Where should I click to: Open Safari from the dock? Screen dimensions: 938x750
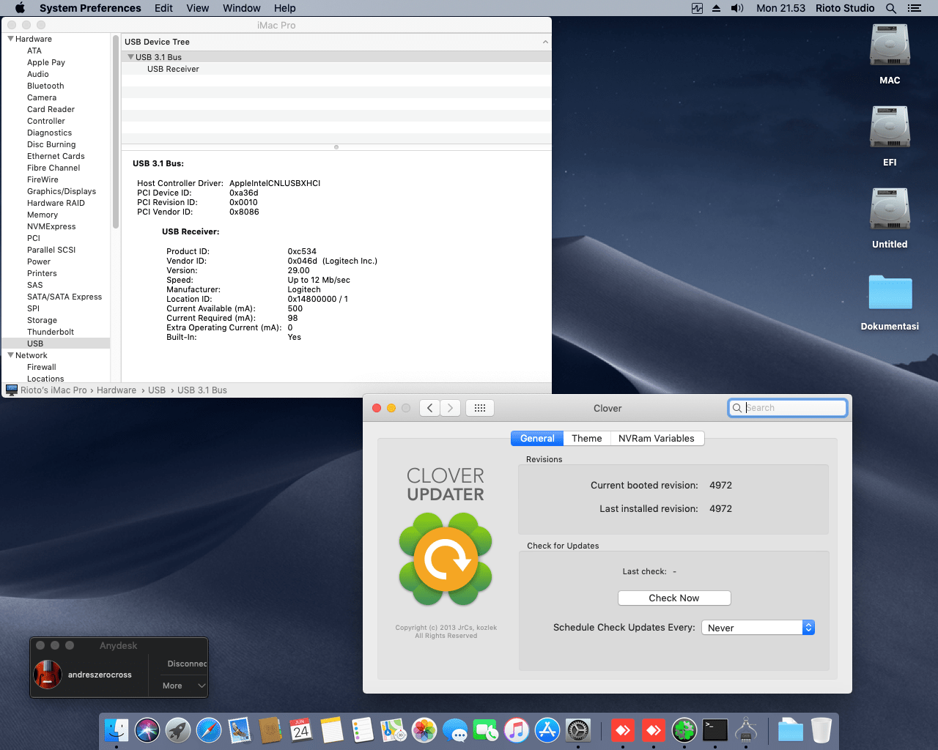[209, 730]
